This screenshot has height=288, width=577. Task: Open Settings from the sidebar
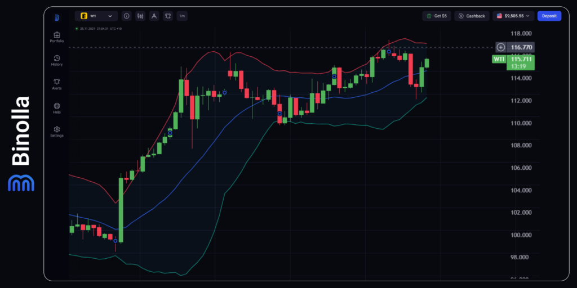tap(57, 132)
